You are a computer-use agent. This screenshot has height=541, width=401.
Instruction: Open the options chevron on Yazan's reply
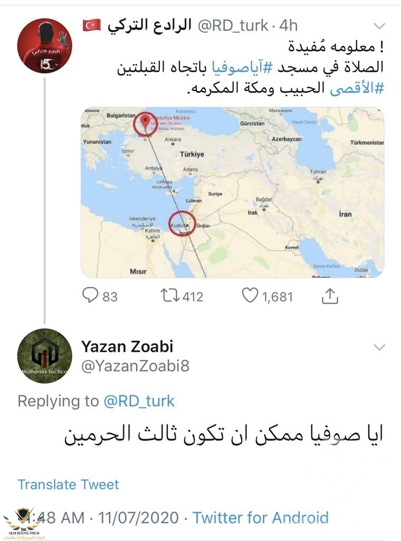pyautogui.click(x=379, y=347)
